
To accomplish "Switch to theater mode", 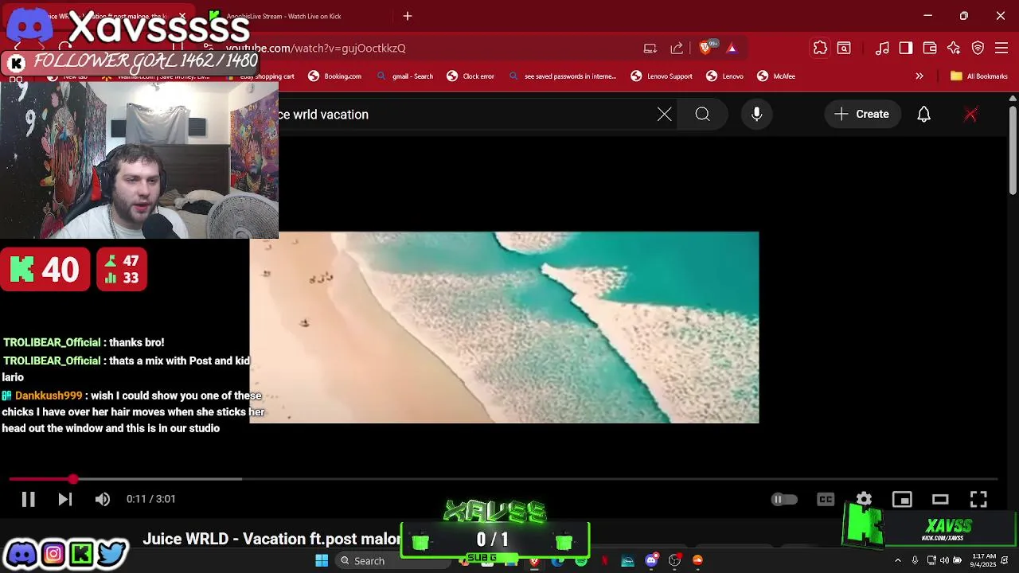I will tap(940, 499).
